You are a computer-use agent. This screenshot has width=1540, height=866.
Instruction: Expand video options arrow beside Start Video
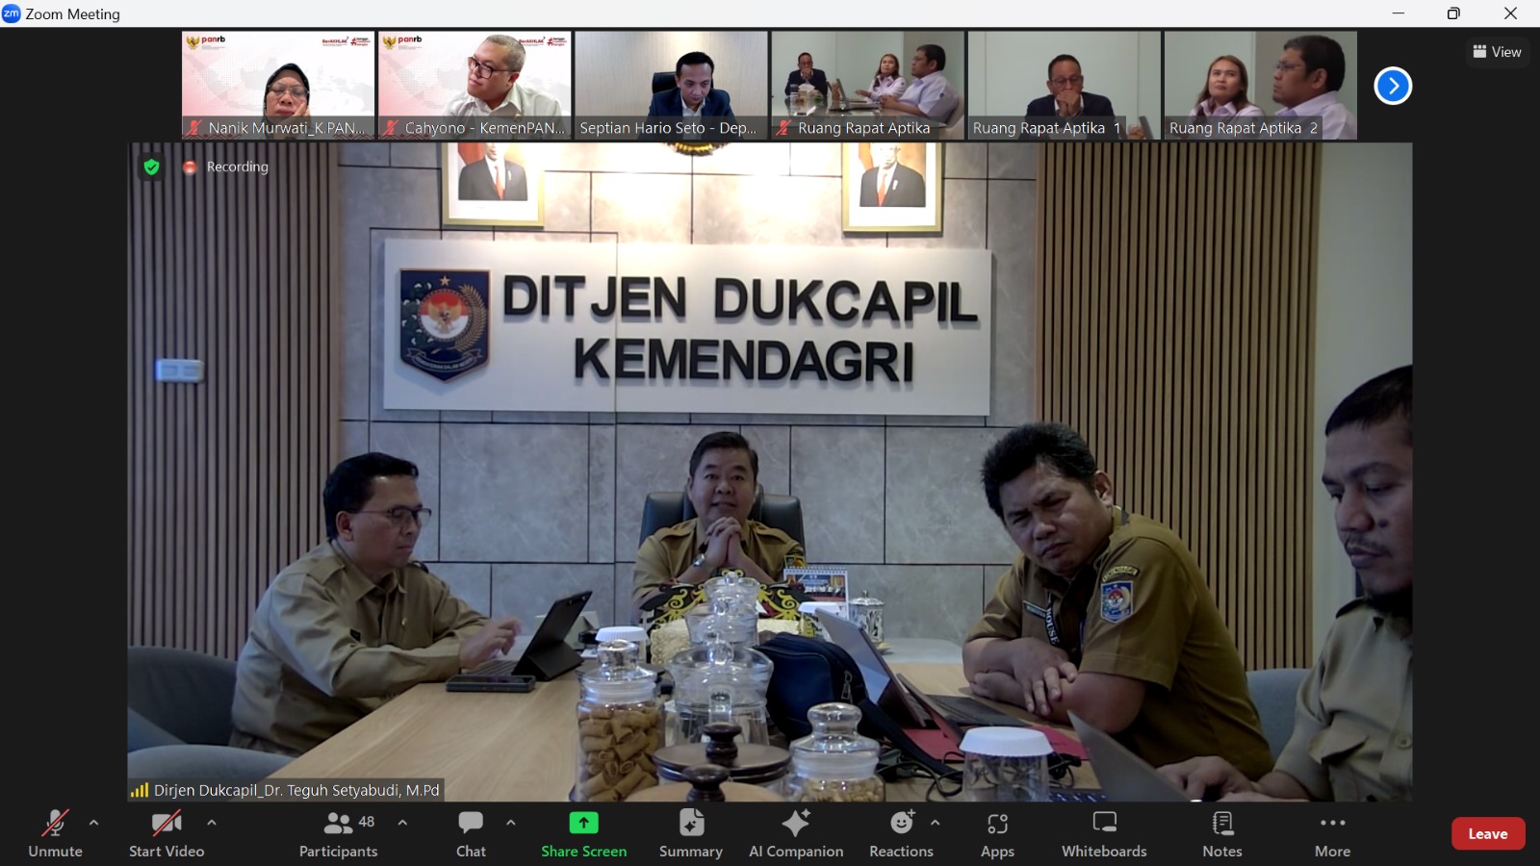[212, 823]
